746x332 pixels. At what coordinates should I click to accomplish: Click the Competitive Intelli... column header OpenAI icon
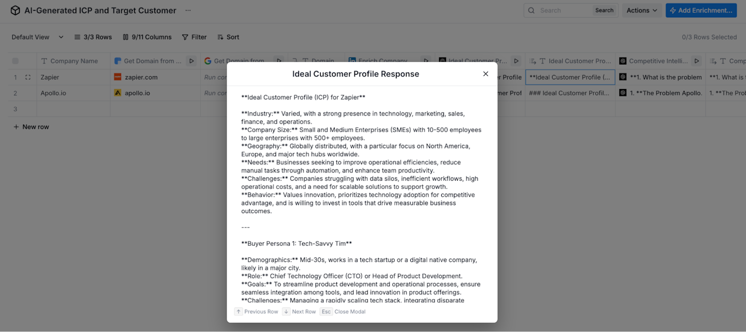click(622, 61)
